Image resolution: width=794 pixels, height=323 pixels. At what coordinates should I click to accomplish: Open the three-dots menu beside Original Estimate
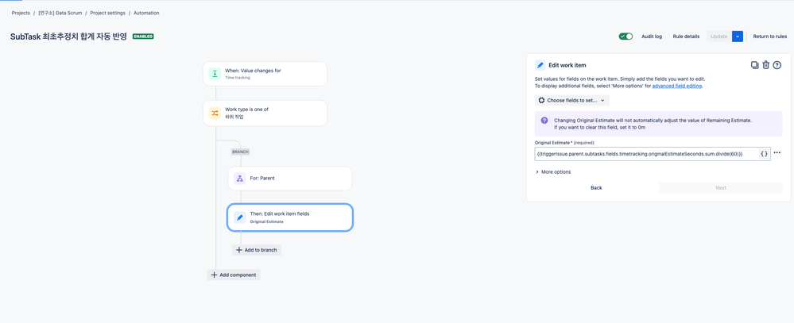coord(777,153)
